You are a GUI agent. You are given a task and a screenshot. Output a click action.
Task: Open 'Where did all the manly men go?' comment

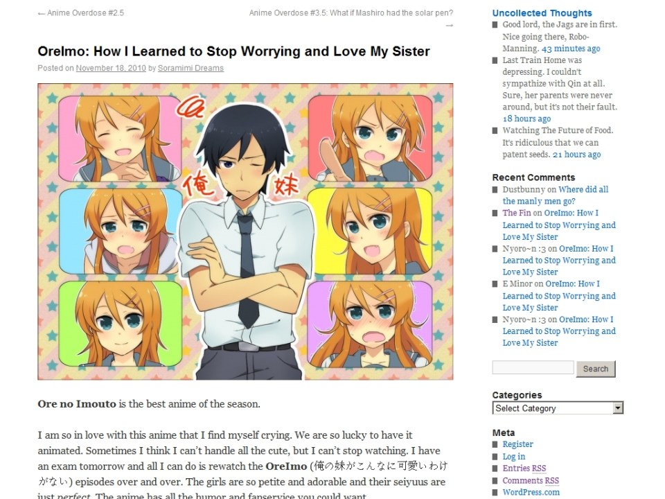(555, 195)
